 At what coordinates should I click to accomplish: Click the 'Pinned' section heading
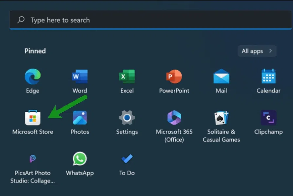[x=35, y=51]
